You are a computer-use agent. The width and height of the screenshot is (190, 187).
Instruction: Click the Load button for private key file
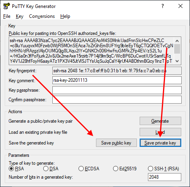(160, 132)
